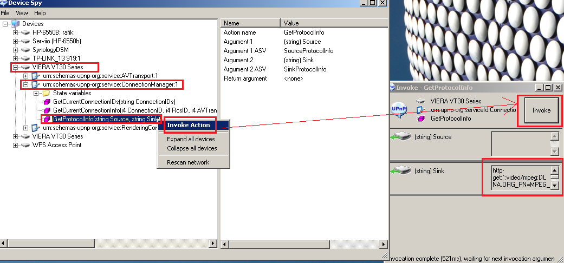Image resolution: width=564 pixels, height=263 pixels.
Task: Click the State variables folder icon
Action: pyautogui.click(x=46, y=93)
